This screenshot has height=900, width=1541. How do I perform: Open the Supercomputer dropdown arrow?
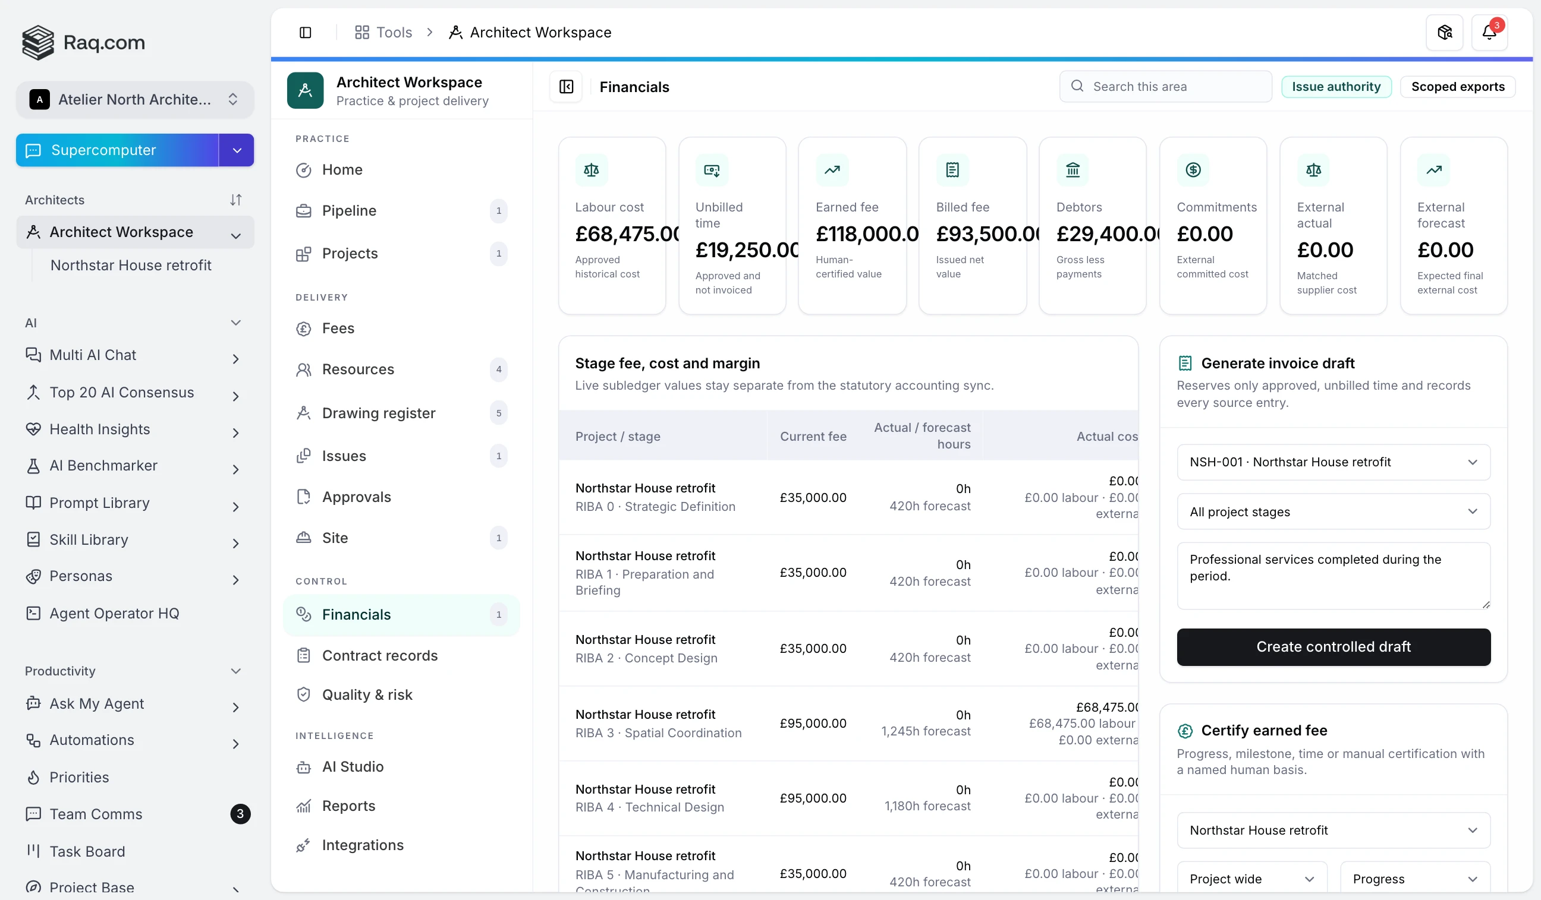pos(237,150)
